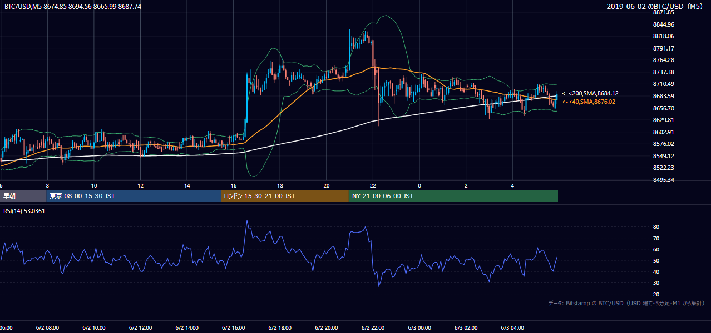The height and width of the screenshot is (333, 711).
Task: Click the BTC/USD,M5 OHLC header text
Action: click(73, 7)
